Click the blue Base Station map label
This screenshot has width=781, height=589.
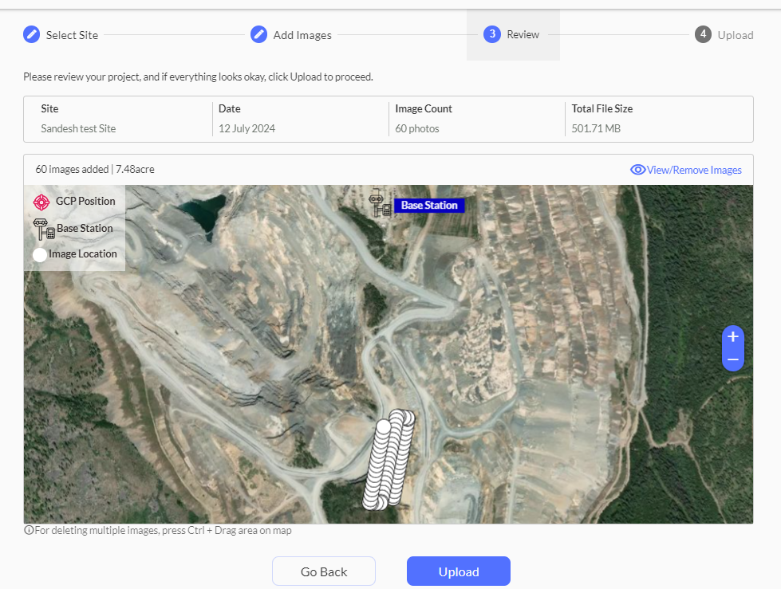click(x=429, y=206)
